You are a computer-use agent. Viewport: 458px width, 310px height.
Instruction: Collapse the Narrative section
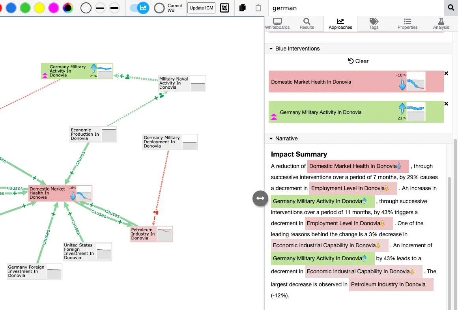(x=271, y=138)
